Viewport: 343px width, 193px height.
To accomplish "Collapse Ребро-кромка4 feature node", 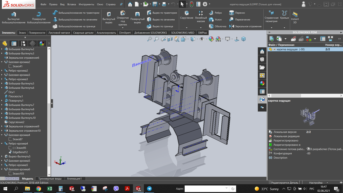I will point(2,143).
